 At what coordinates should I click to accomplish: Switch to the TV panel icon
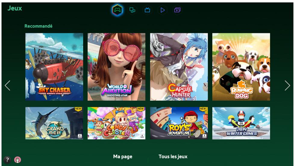click(x=147, y=10)
